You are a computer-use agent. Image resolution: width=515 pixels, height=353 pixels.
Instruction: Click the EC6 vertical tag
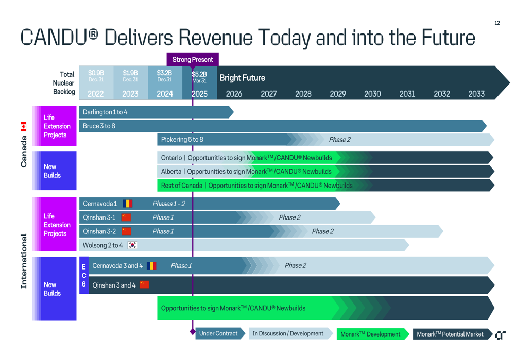click(x=84, y=275)
